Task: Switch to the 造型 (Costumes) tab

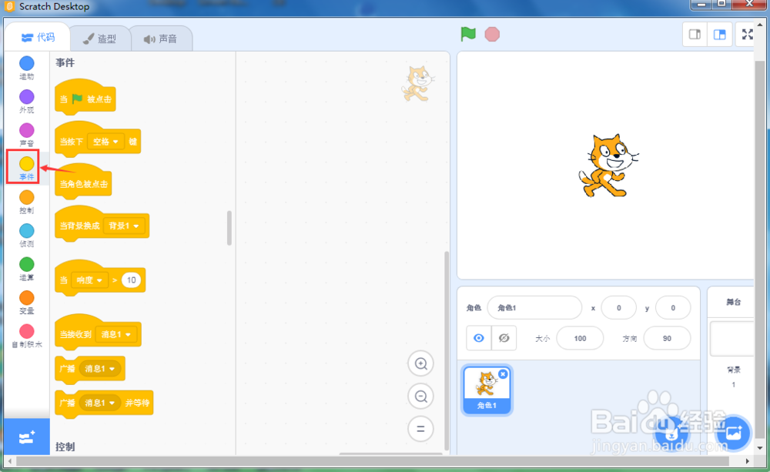Action: point(100,37)
